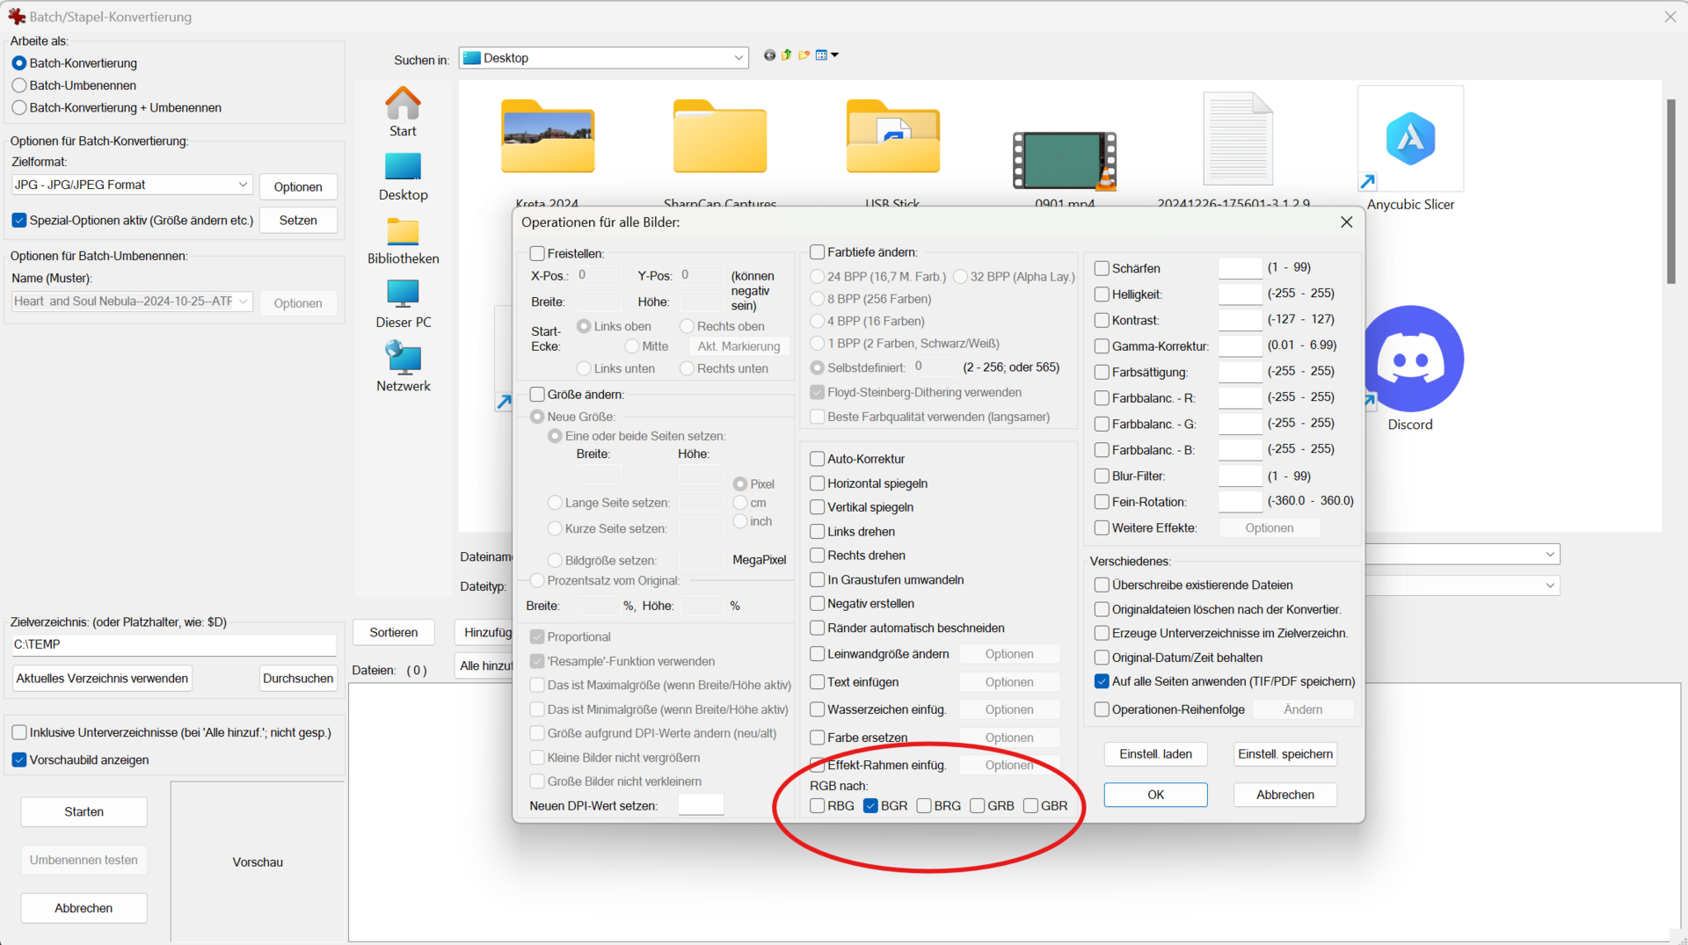Expand the Dateityp combo box arrow
Image resolution: width=1688 pixels, height=945 pixels.
[x=1550, y=585]
